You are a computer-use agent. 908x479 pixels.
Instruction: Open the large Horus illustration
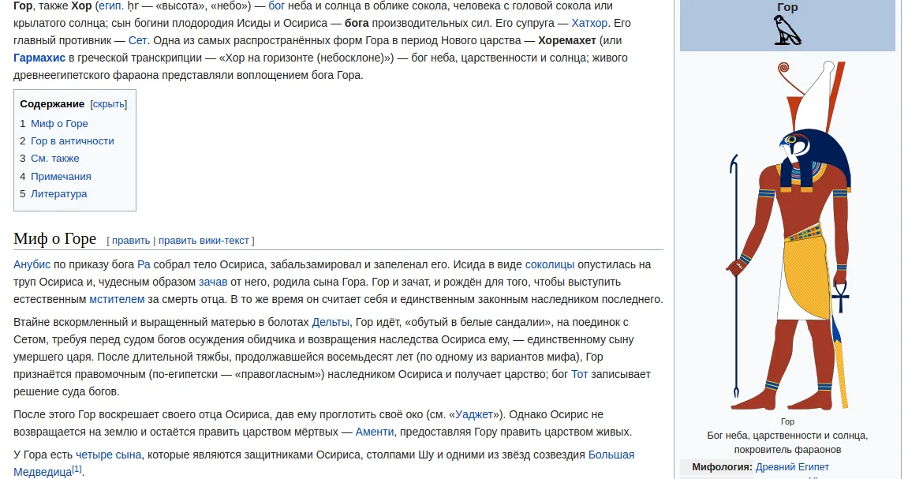click(x=787, y=235)
